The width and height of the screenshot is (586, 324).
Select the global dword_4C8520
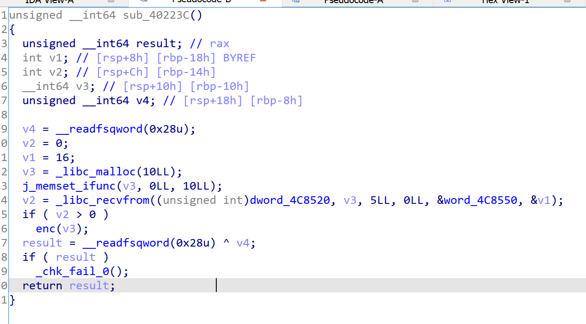(x=290, y=200)
